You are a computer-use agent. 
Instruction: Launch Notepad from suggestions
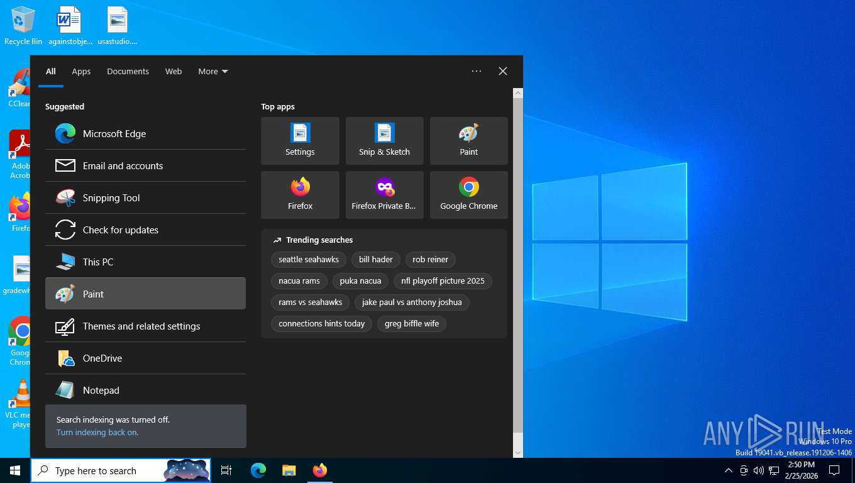pos(145,390)
